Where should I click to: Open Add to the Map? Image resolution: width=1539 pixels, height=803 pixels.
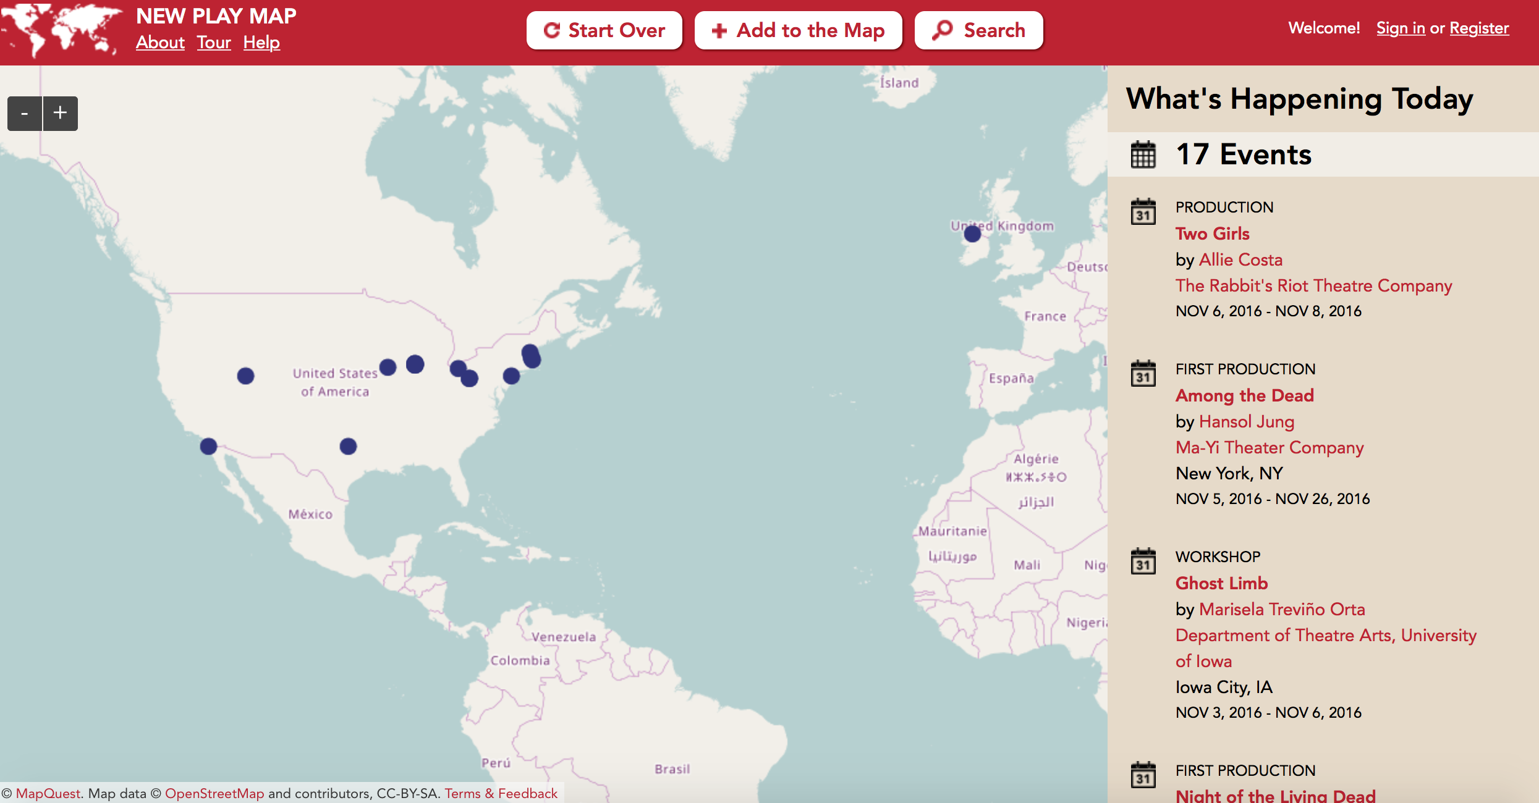(x=798, y=30)
